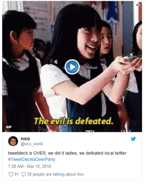Open the #TweetDeckIsOverParty hashtag
The width and height of the screenshot is (146, 184).
point(32,159)
